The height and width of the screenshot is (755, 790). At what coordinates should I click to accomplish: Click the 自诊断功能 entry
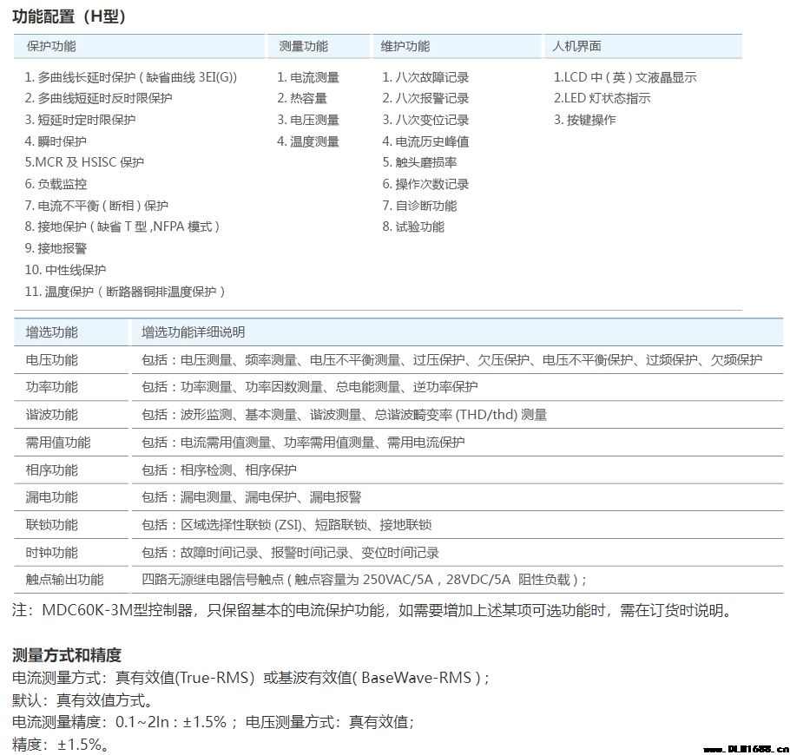[419, 206]
